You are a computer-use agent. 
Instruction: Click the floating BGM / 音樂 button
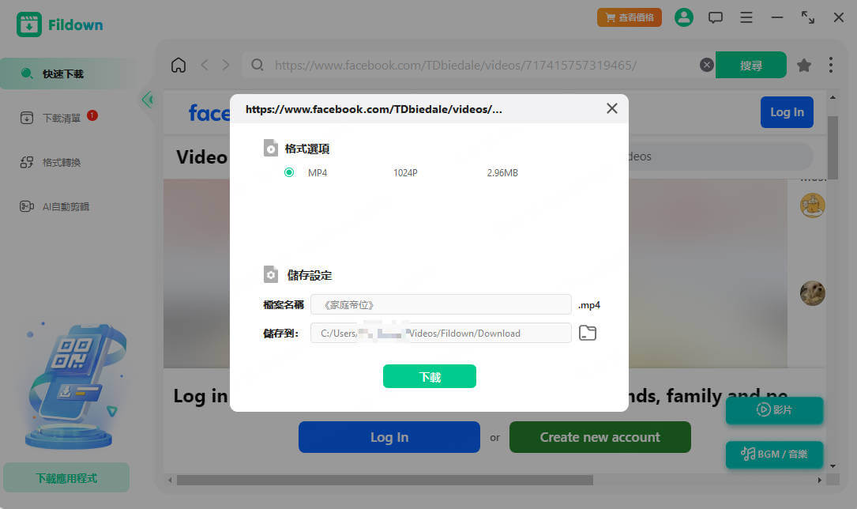tap(774, 454)
